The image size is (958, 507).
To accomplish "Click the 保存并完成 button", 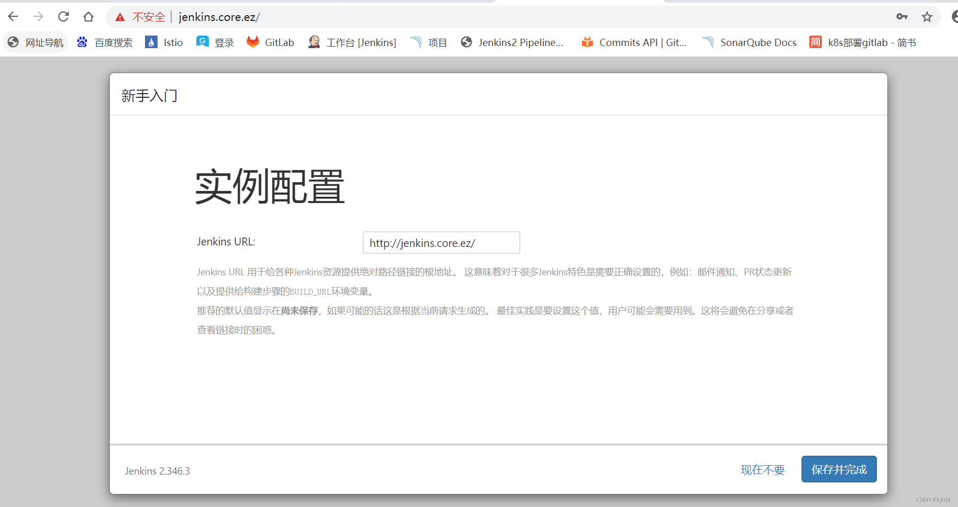I will click(839, 469).
